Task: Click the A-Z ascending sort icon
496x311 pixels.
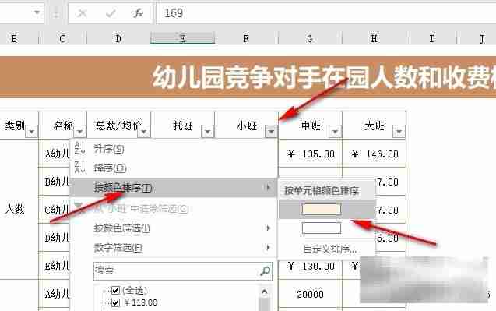Action: tap(79, 148)
